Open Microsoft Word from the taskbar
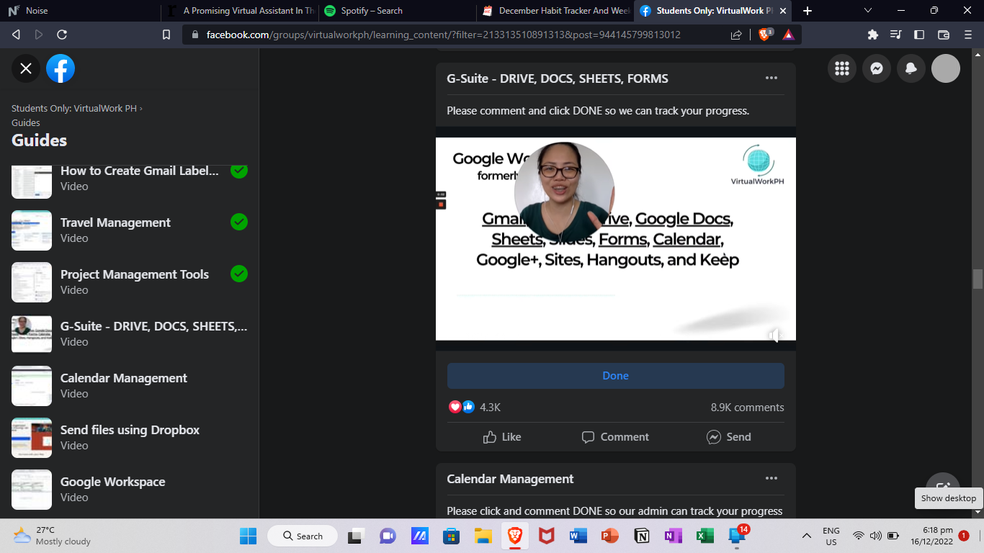The image size is (984, 553). pos(578,536)
